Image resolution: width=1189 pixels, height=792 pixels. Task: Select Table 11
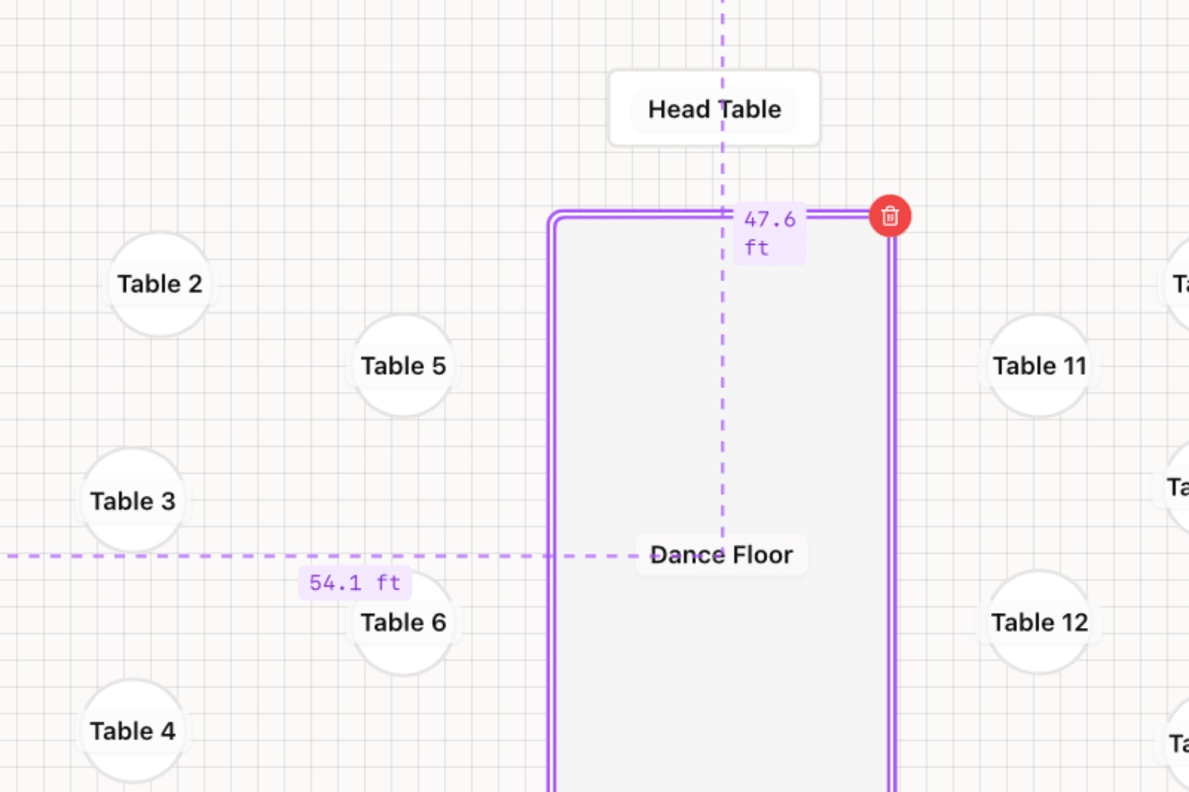point(1039,366)
